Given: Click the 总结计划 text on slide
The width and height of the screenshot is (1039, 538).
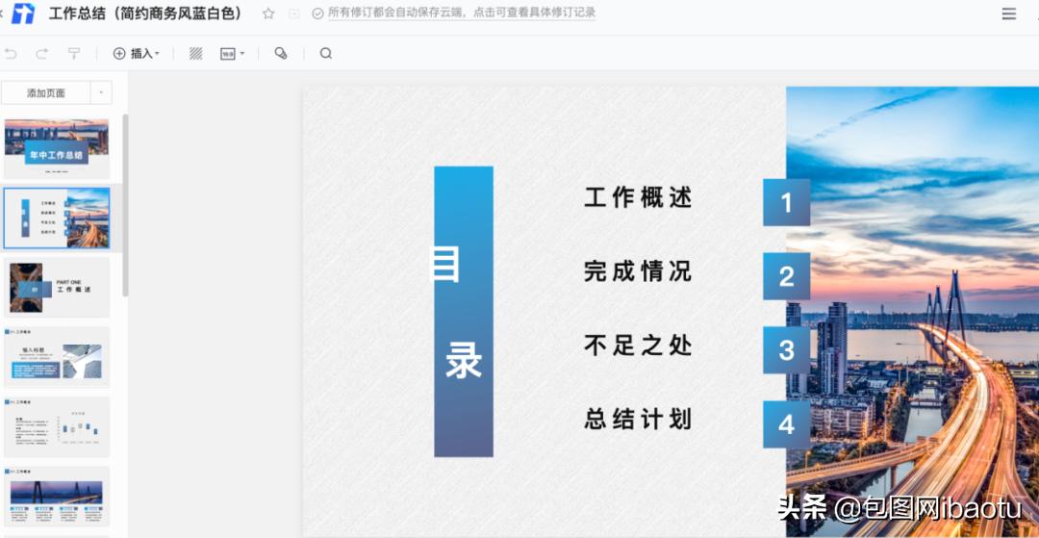Looking at the screenshot, I should pos(638,420).
